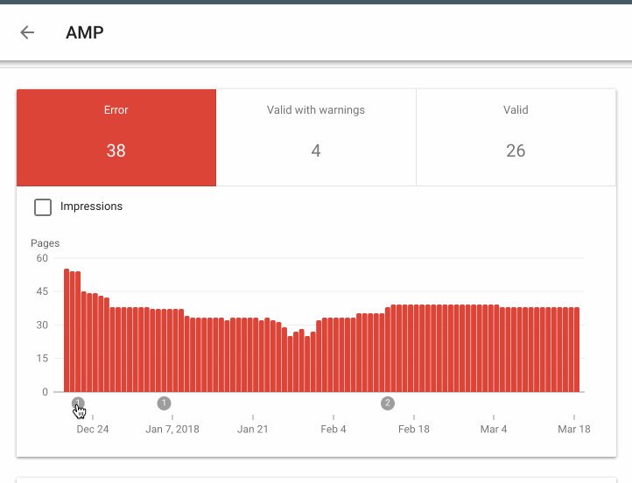
Task: Click the Jan 21 date label
Action: click(x=253, y=429)
